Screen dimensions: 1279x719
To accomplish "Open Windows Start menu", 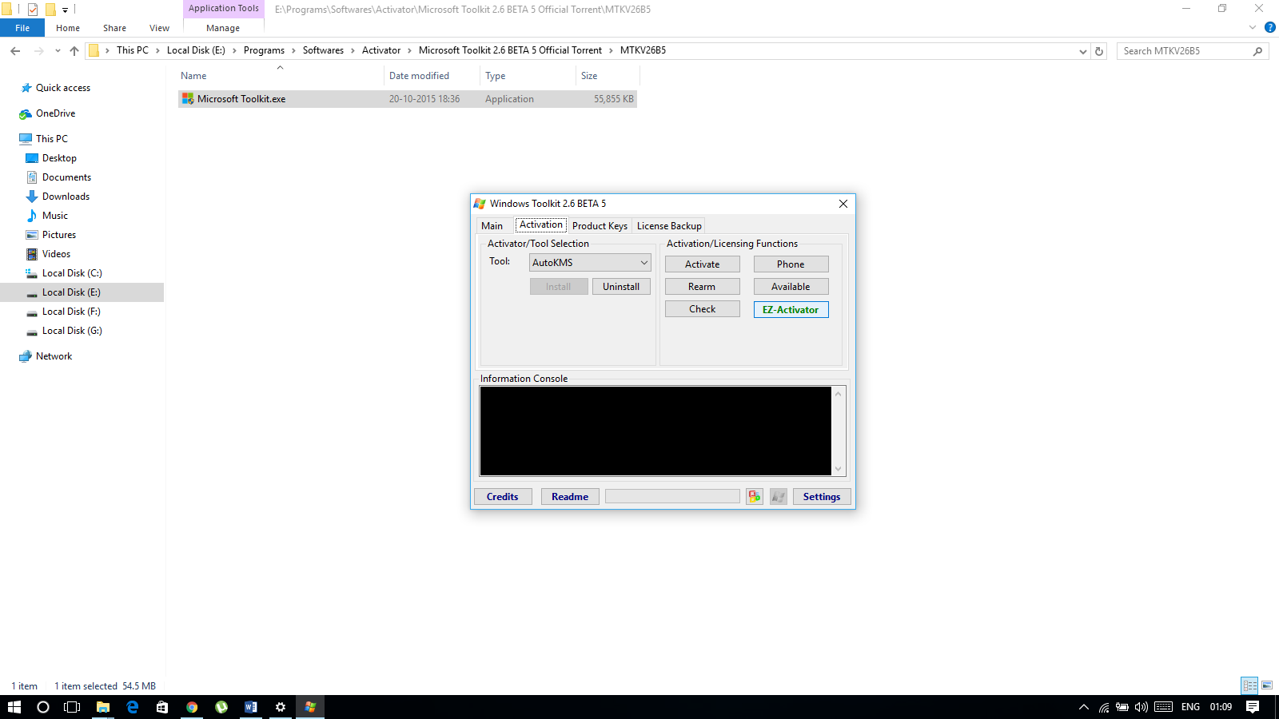I will 14,707.
